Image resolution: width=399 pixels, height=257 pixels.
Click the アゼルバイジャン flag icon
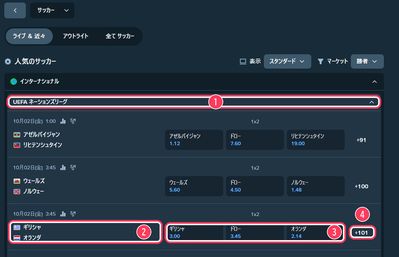click(17, 134)
